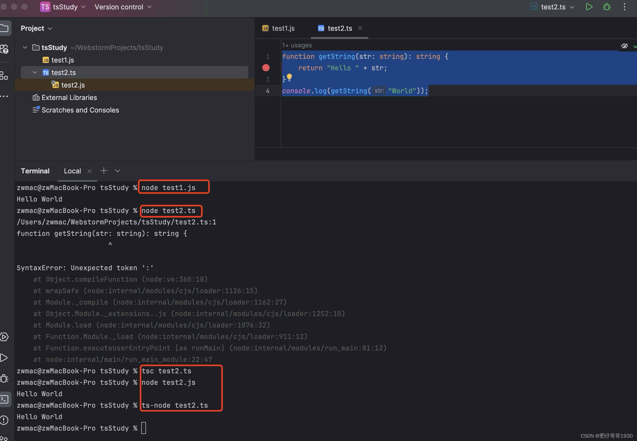Image resolution: width=637 pixels, height=441 pixels.
Task: Remove the breakpoint on line 2
Action: point(266,68)
